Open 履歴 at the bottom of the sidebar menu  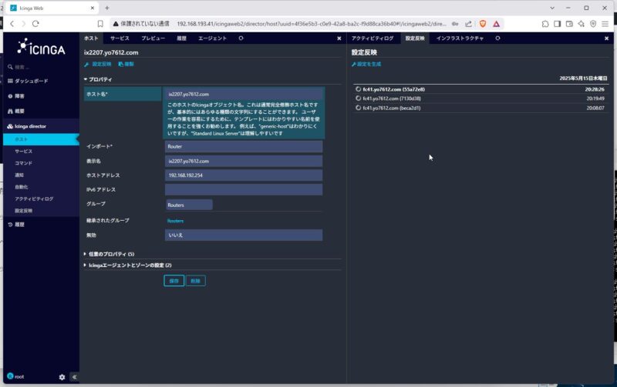19,225
